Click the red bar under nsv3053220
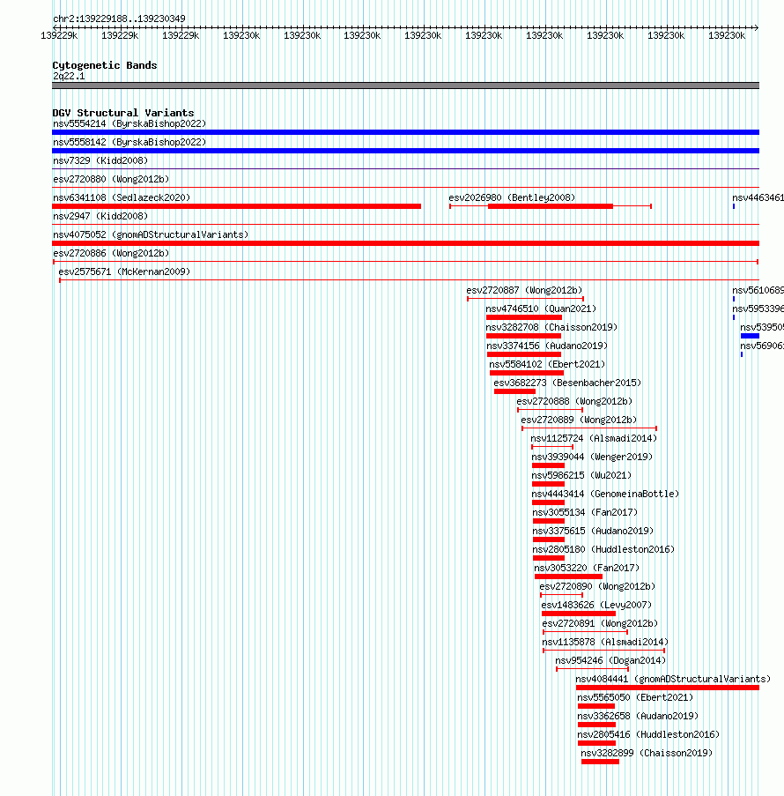This screenshot has height=796, width=784. 568,577
